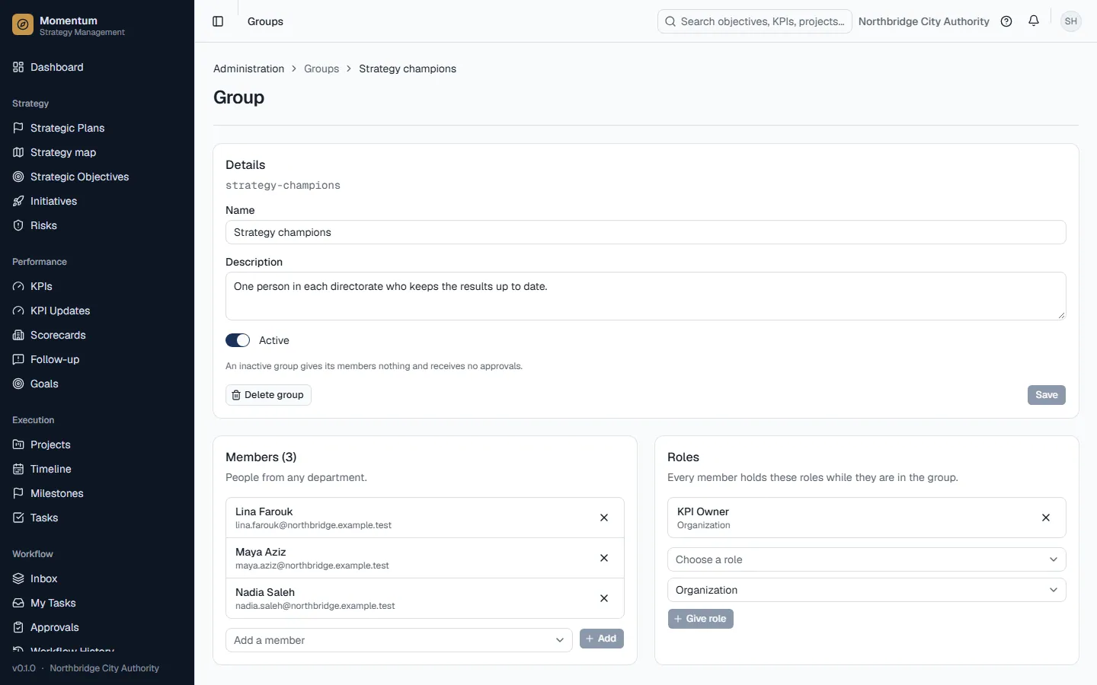Click the Add member button

click(602, 639)
